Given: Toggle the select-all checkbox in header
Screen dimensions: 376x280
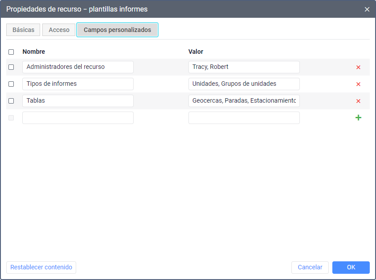Looking at the screenshot, I should [11, 52].
